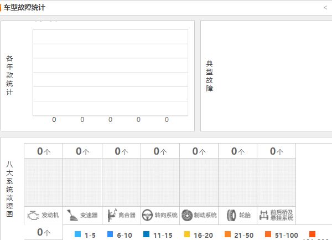Click the axle and suspension (前后桥及悬挂系统) icon
332x240 pixels.
click(x=264, y=215)
